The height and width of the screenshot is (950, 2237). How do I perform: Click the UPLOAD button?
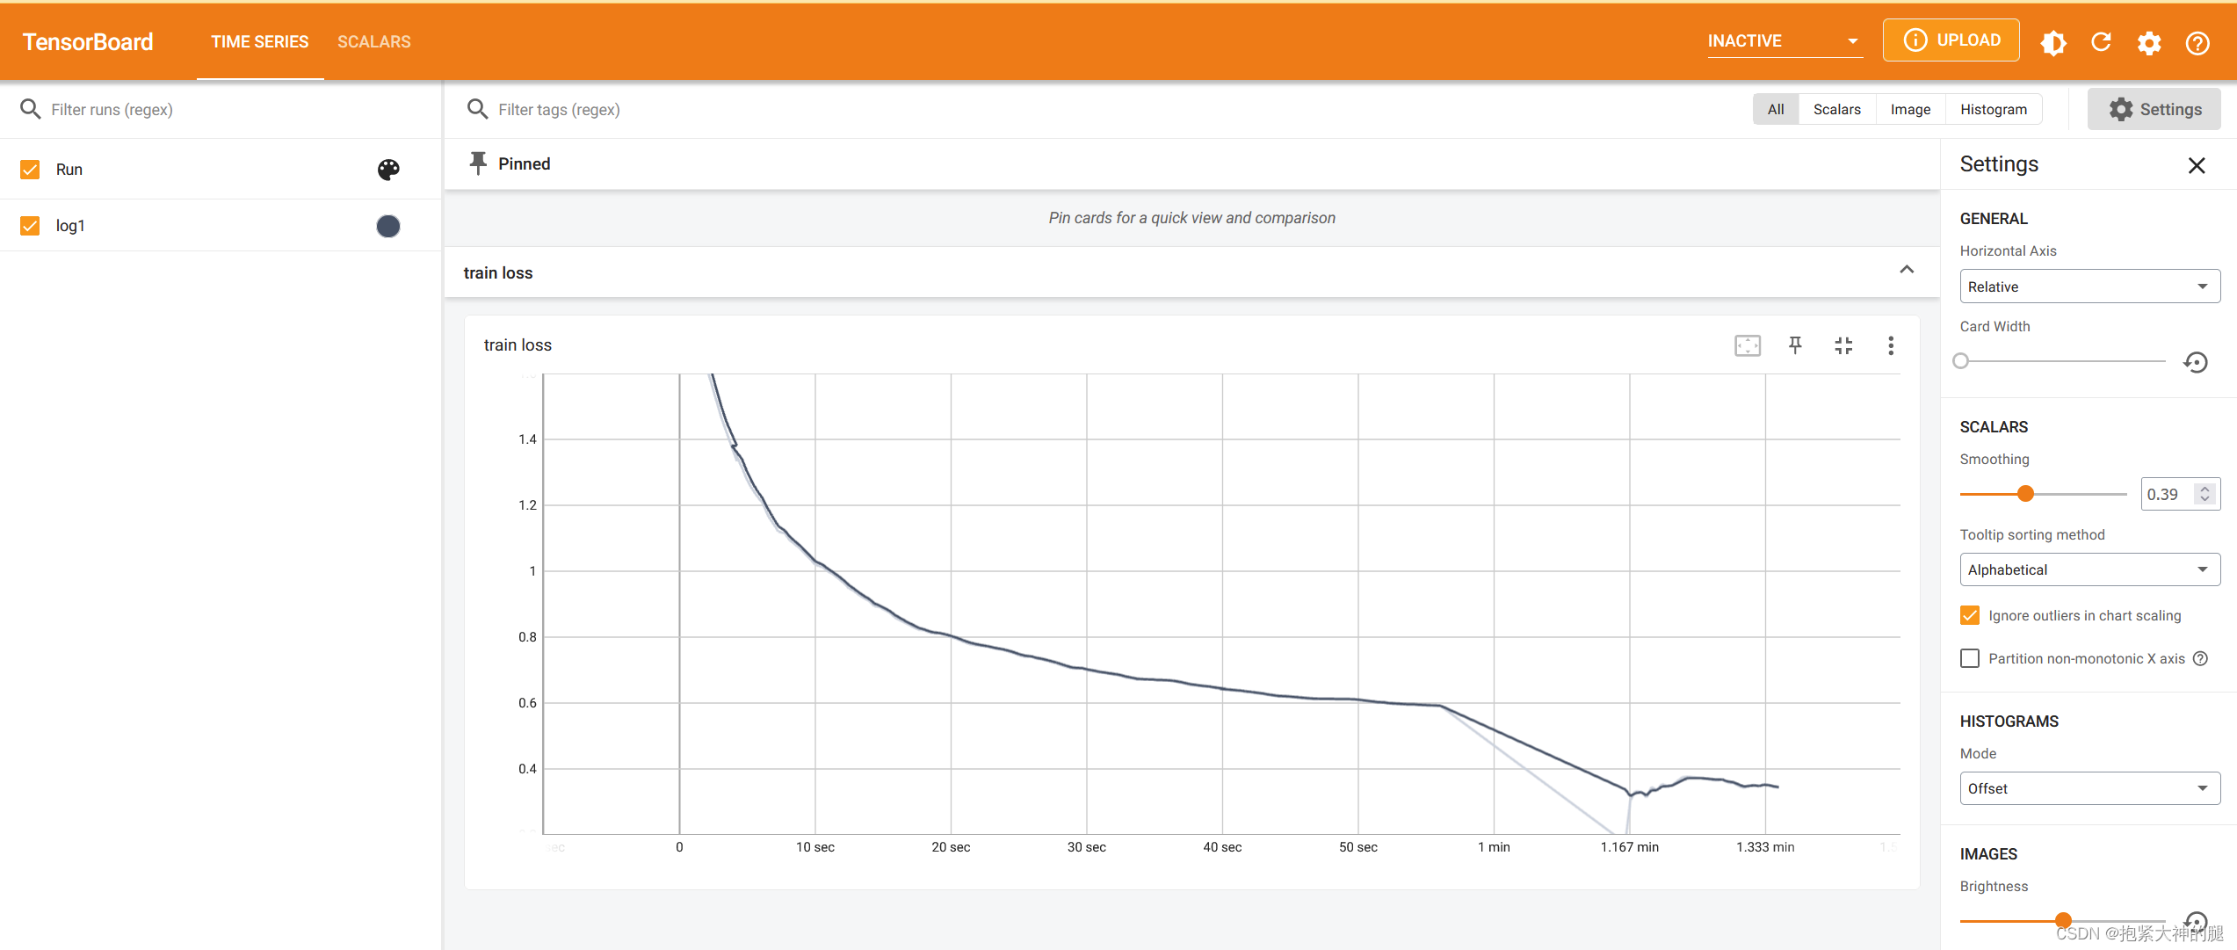point(1951,40)
